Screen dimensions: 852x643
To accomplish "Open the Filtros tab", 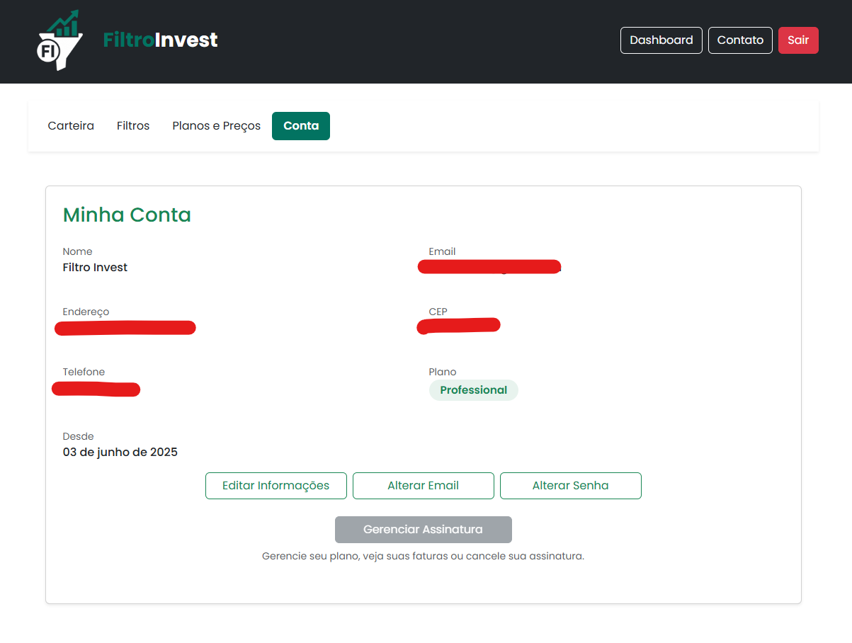I will point(133,126).
